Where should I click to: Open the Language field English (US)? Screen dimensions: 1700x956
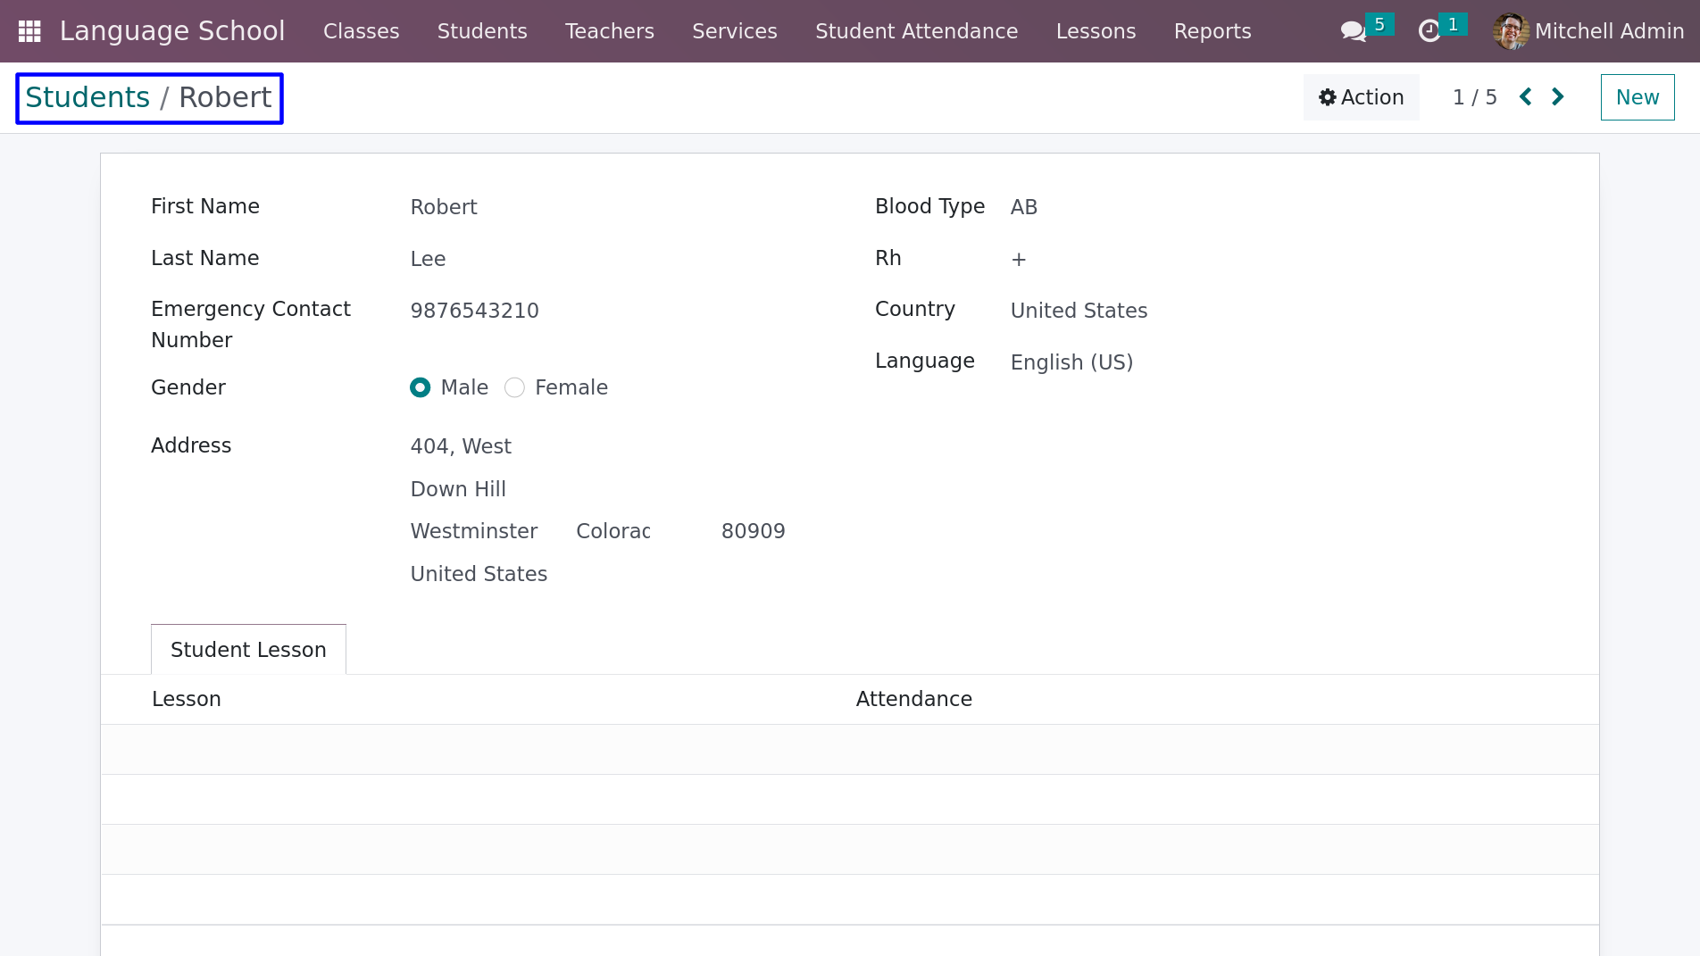click(x=1071, y=362)
